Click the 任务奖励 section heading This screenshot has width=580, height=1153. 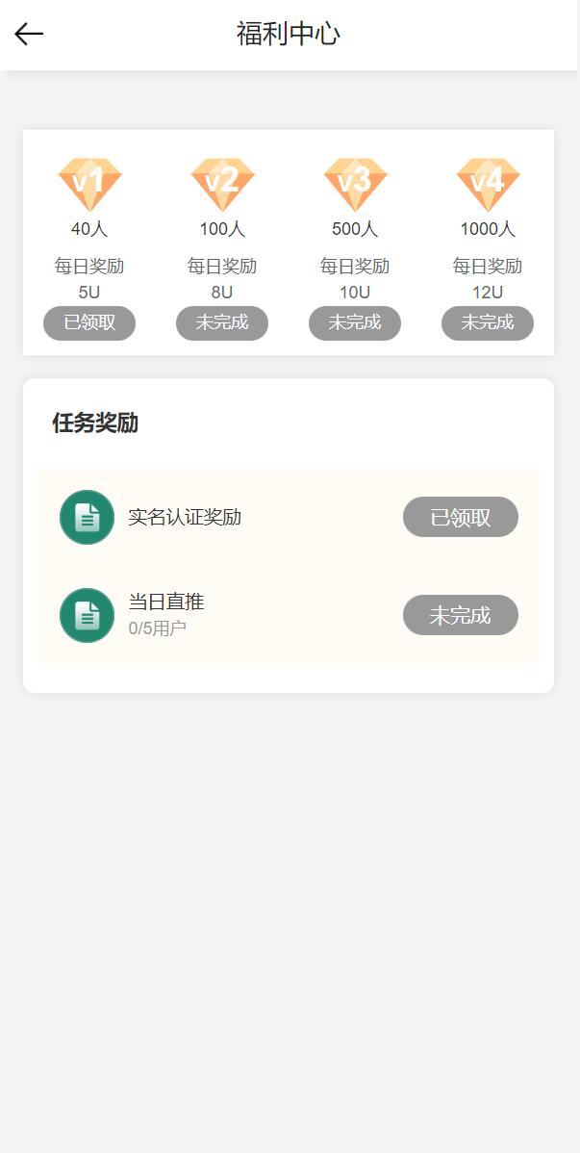pos(94,423)
